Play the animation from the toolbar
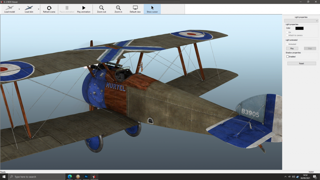The width and height of the screenshot is (320, 180). coord(84,8)
